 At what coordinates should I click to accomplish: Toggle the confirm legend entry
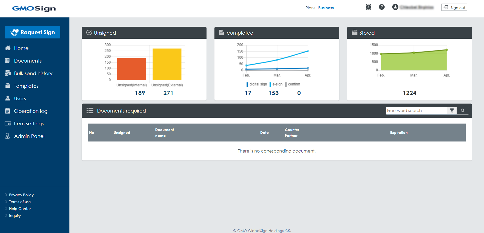(x=292, y=84)
